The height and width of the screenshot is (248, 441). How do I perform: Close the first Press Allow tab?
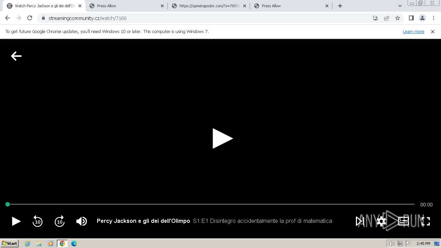pyautogui.click(x=162, y=6)
